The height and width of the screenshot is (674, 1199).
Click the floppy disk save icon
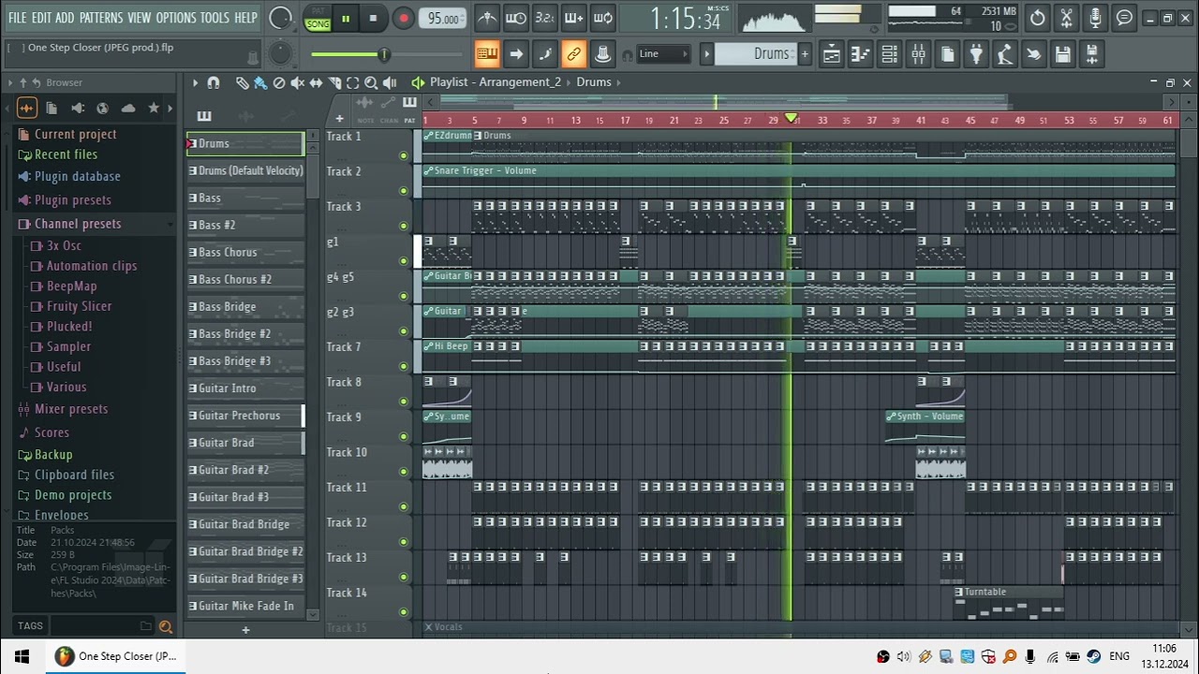(1062, 54)
